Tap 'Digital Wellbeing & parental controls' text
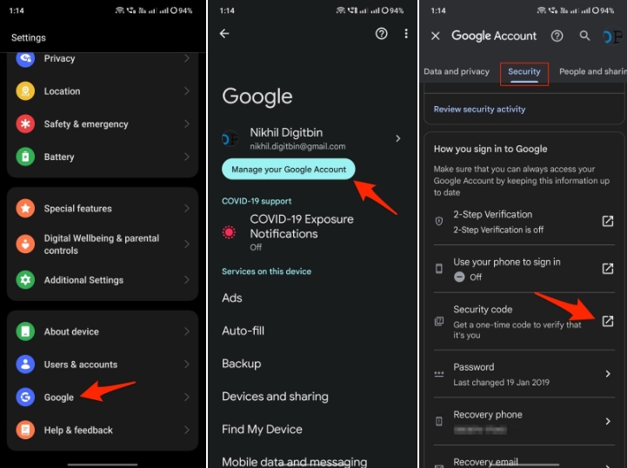The image size is (627, 468). click(x=102, y=244)
